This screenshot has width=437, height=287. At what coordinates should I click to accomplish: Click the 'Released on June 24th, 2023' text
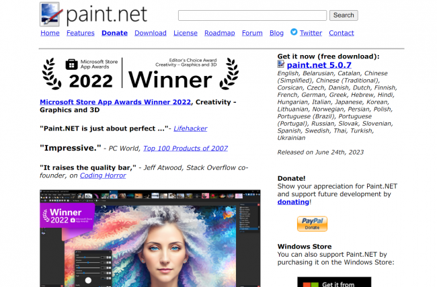[x=321, y=152]
